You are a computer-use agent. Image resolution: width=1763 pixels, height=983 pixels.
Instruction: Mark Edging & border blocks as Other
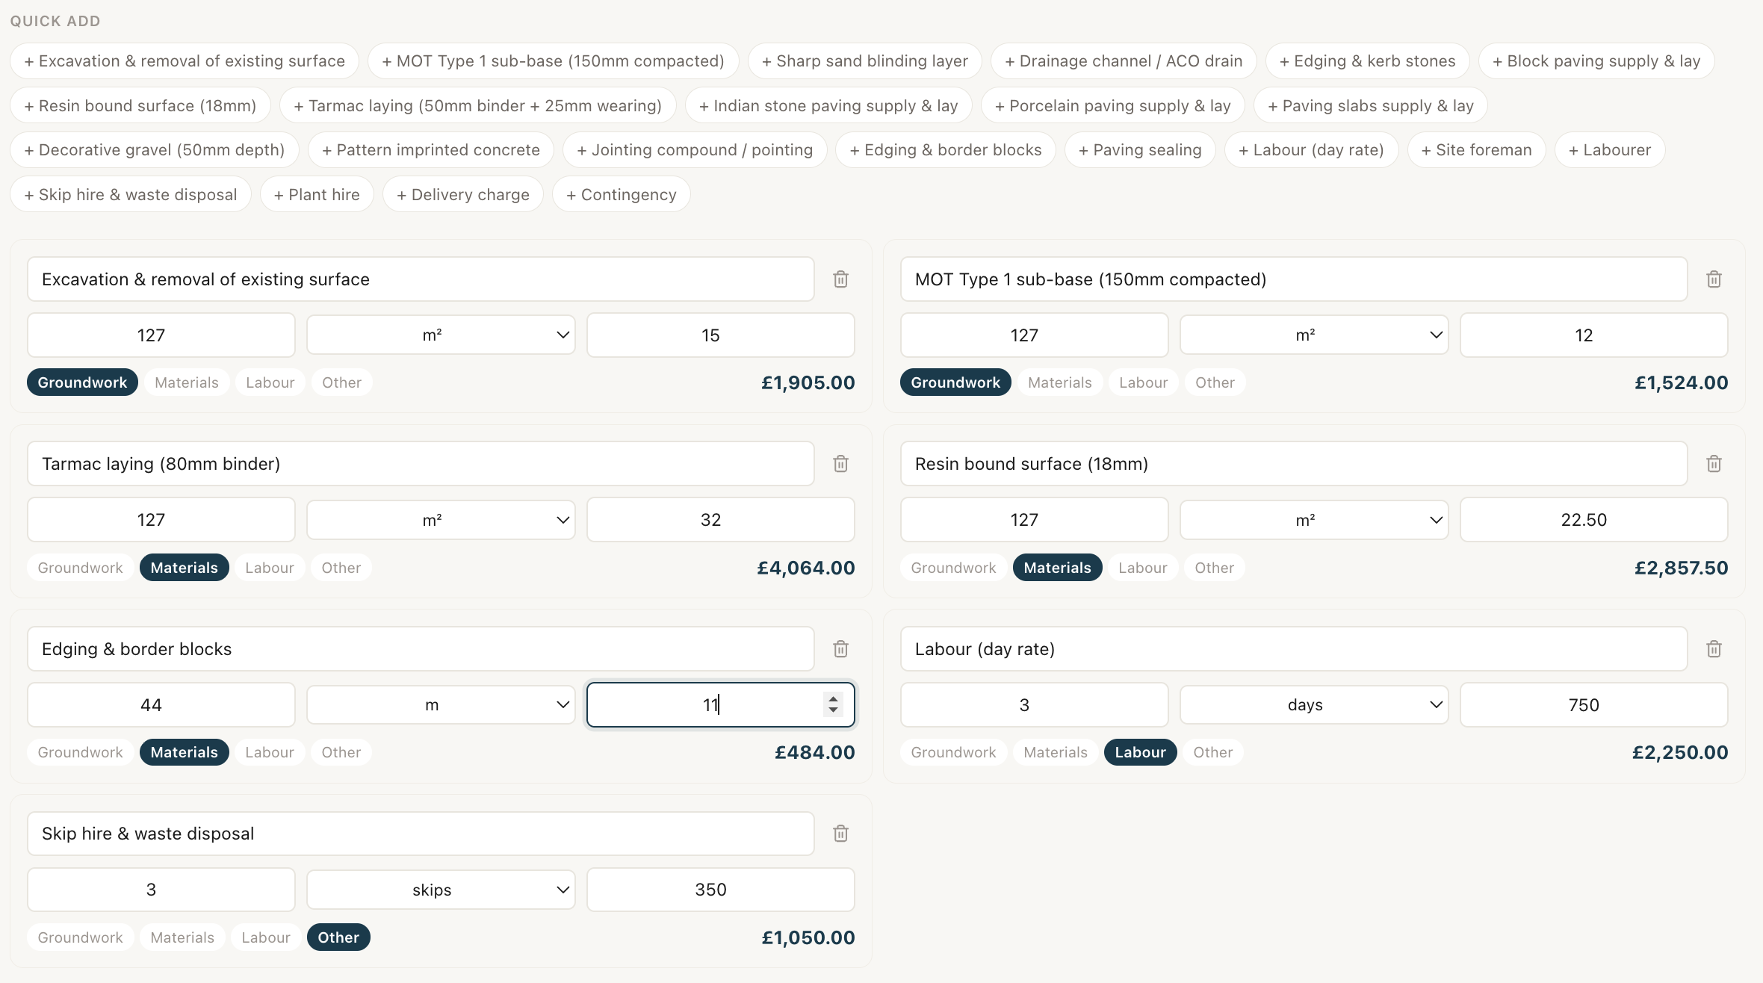pyautogui.click(x=341, y=752)
